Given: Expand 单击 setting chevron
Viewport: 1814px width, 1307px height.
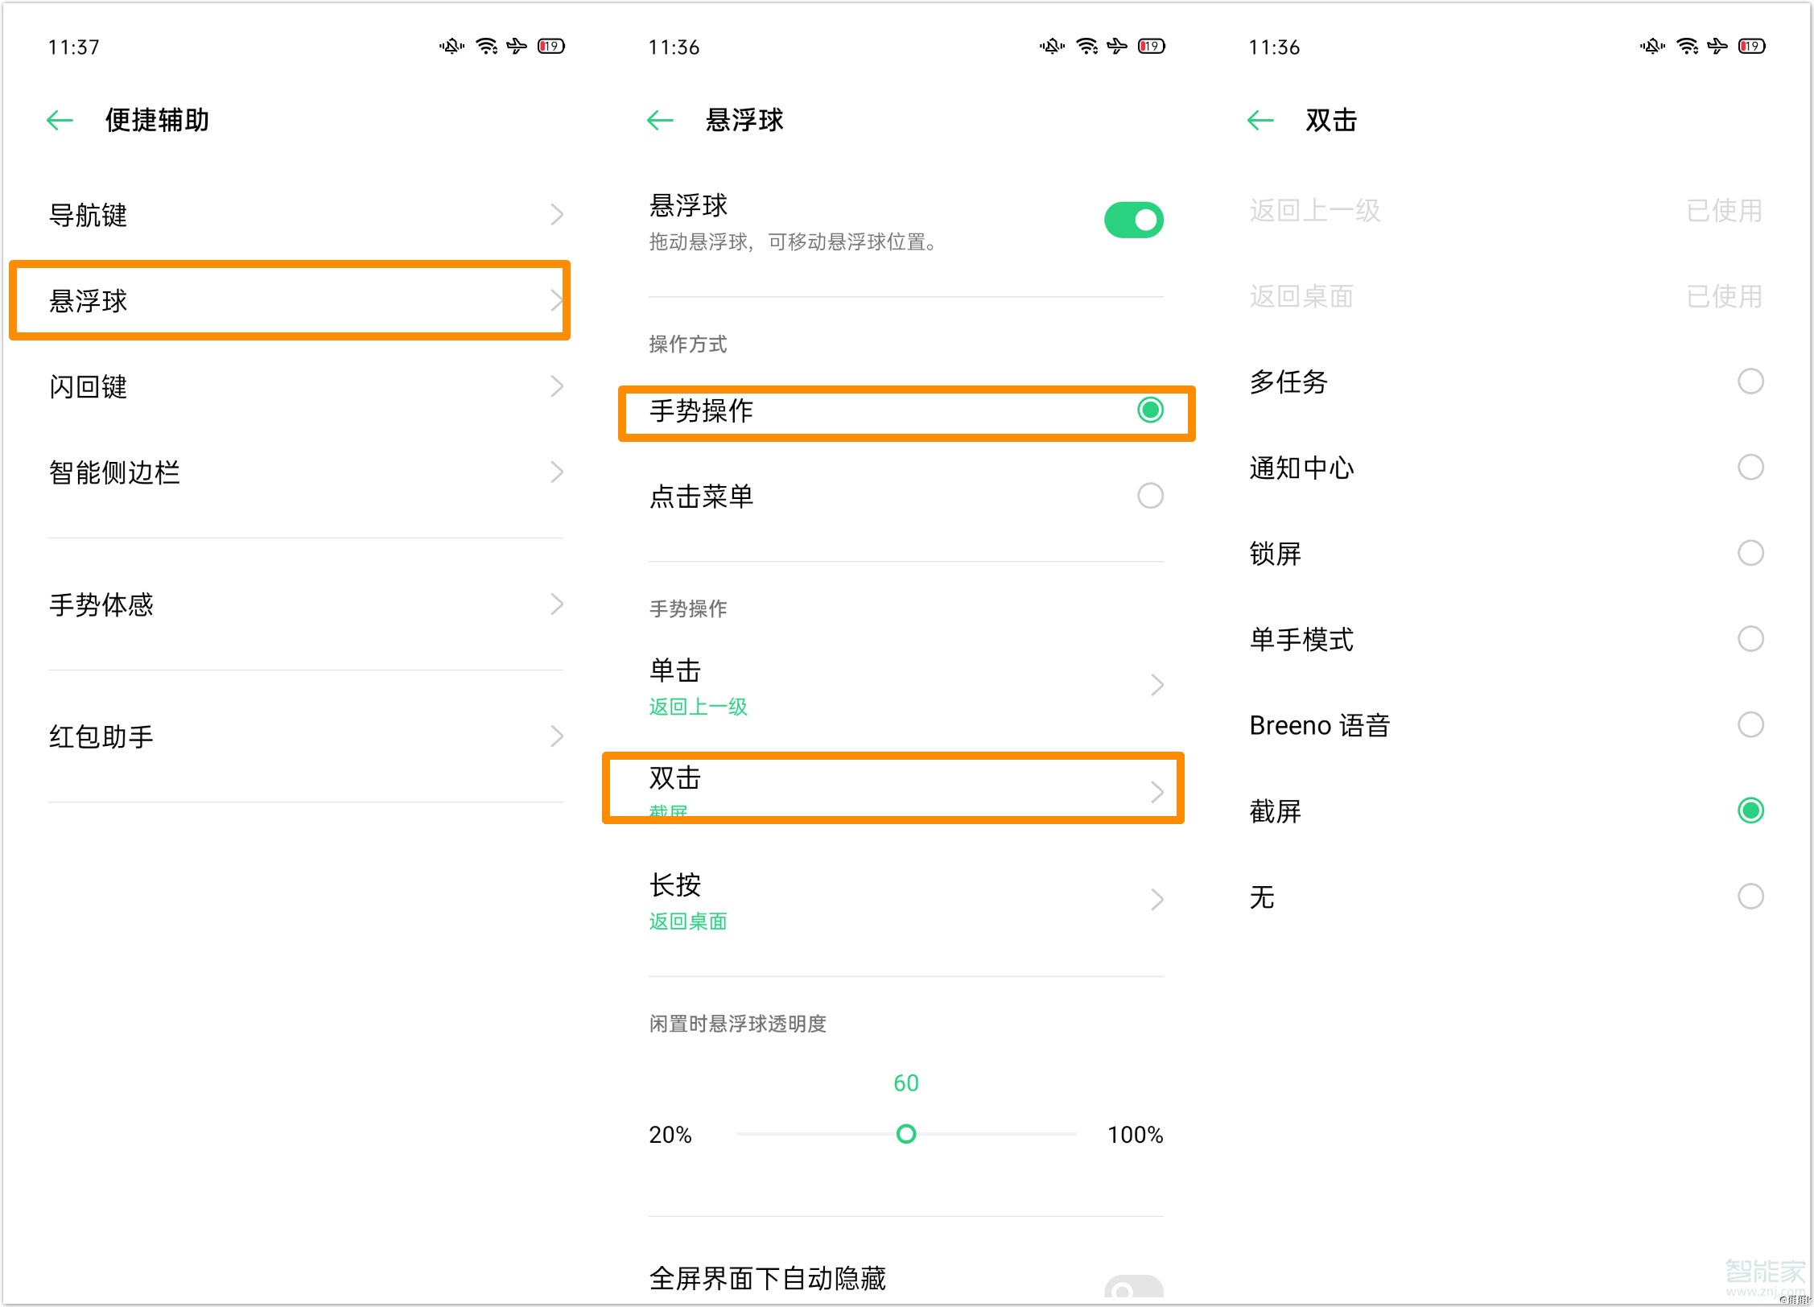Looking at the screenshot, I should coord(1156,685).
